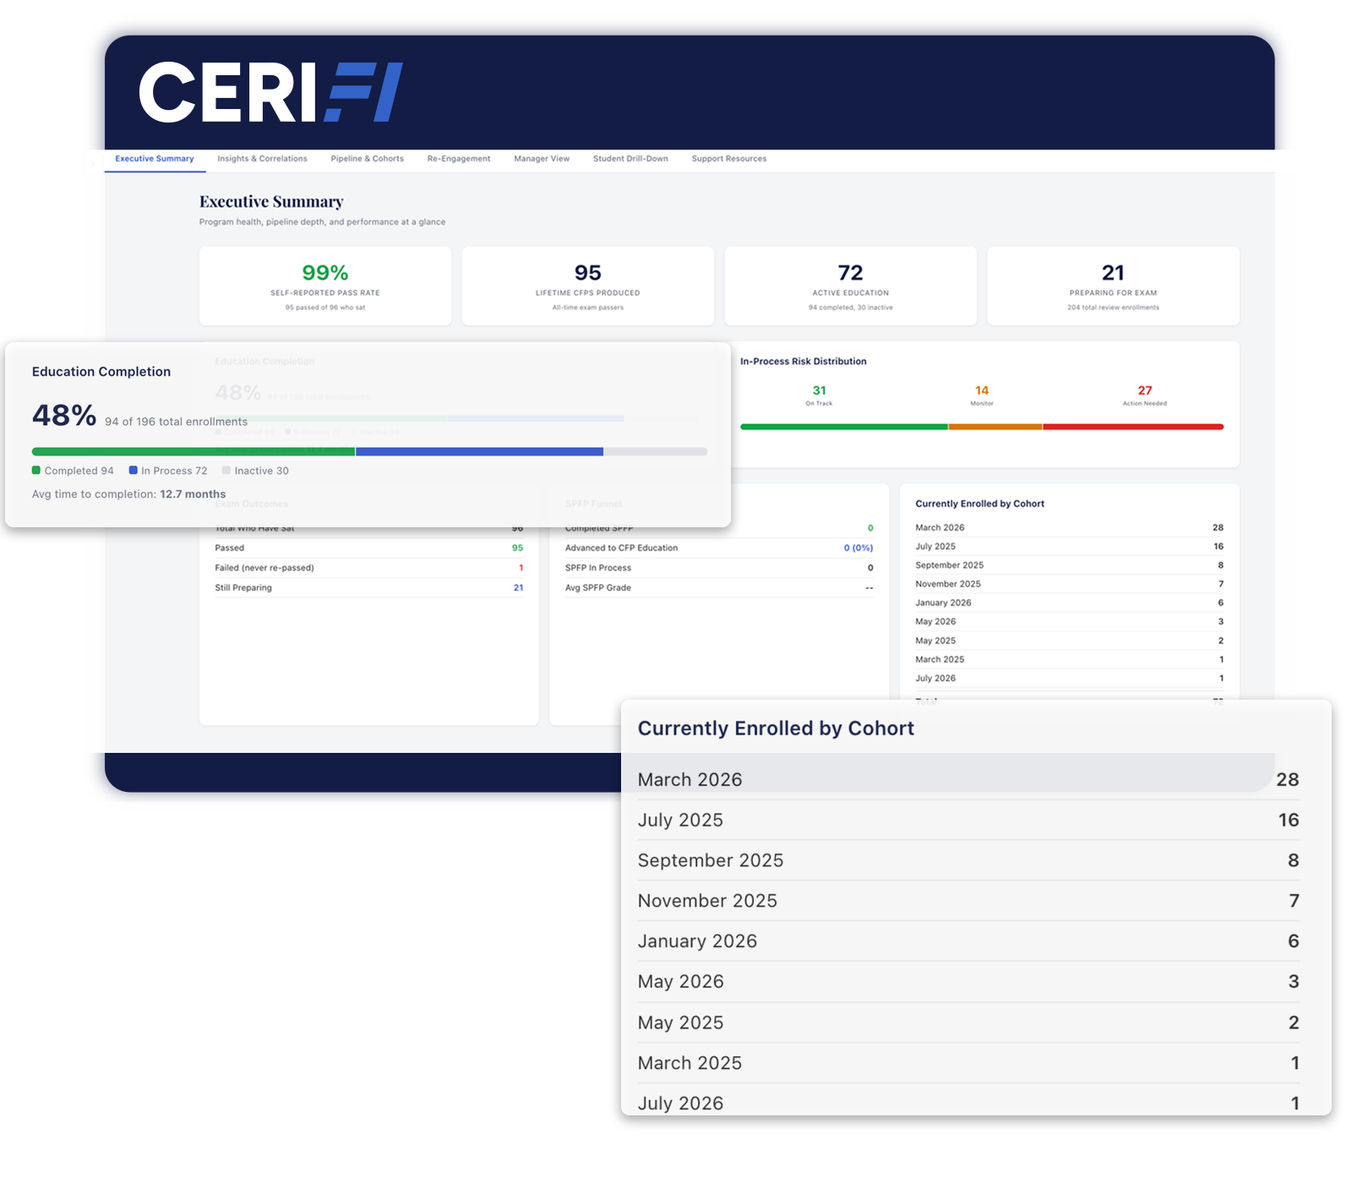Select March 2026 row in the enlarged cohort panel
The width and height of the screenshot is (1352, 1183).
pyautogui.click(x=968, y=780)
